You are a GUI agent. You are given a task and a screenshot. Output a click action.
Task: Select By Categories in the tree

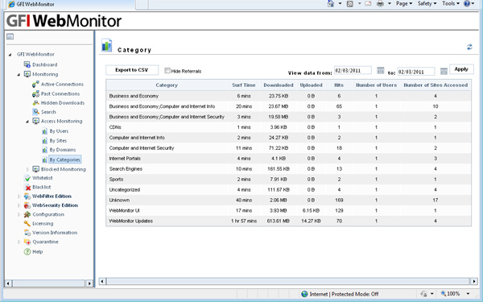pyautogui.click(x=64, y=159)
